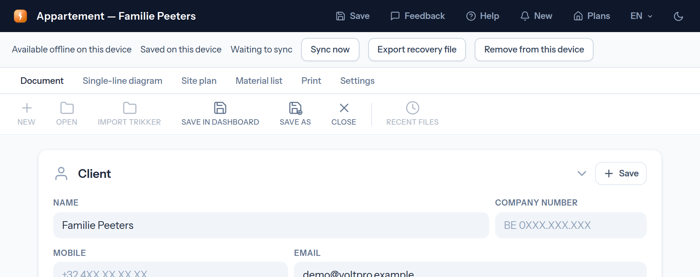Click the 'Waiting to sync' status text
700x277 pixels.
(x=261, y=50)
